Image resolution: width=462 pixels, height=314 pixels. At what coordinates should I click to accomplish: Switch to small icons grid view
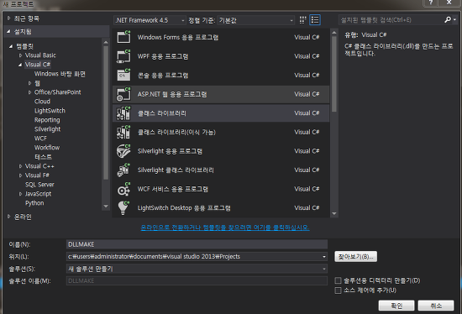302,20
